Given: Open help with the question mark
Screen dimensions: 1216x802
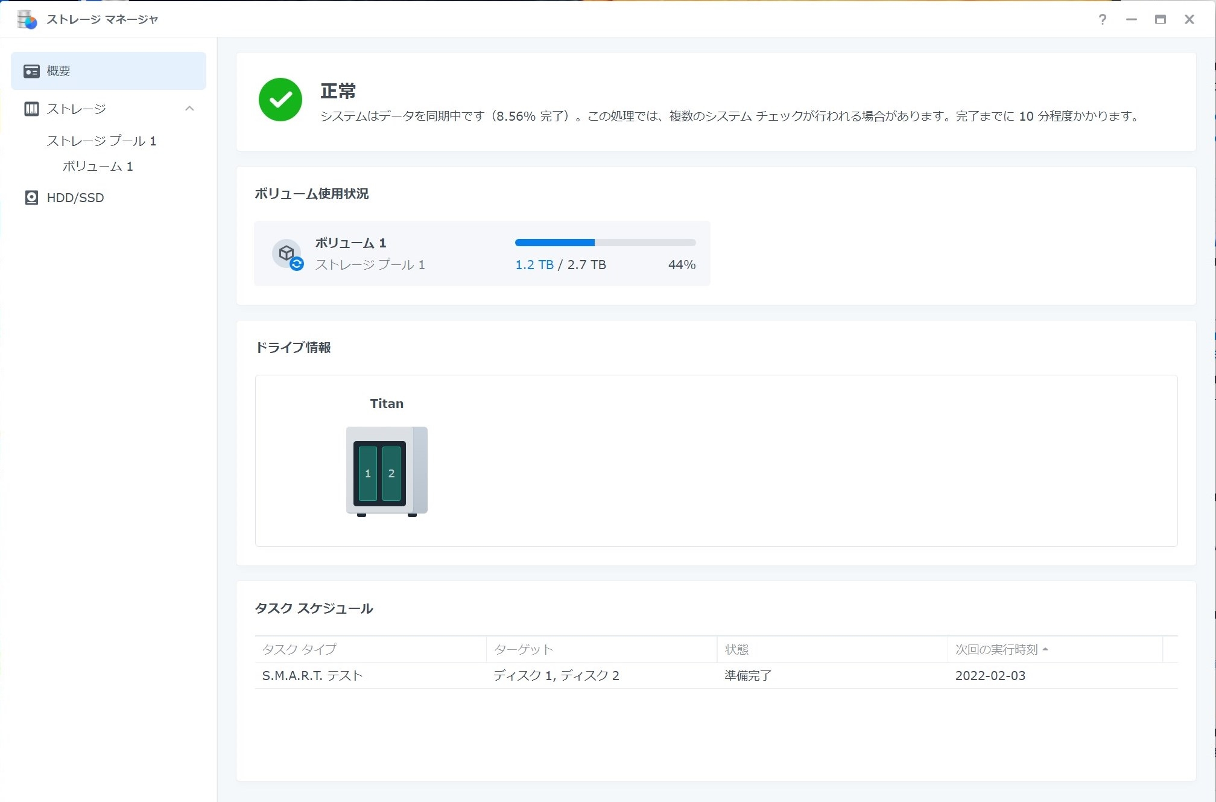Looking at the screenshot, I should click(1102, 19).
